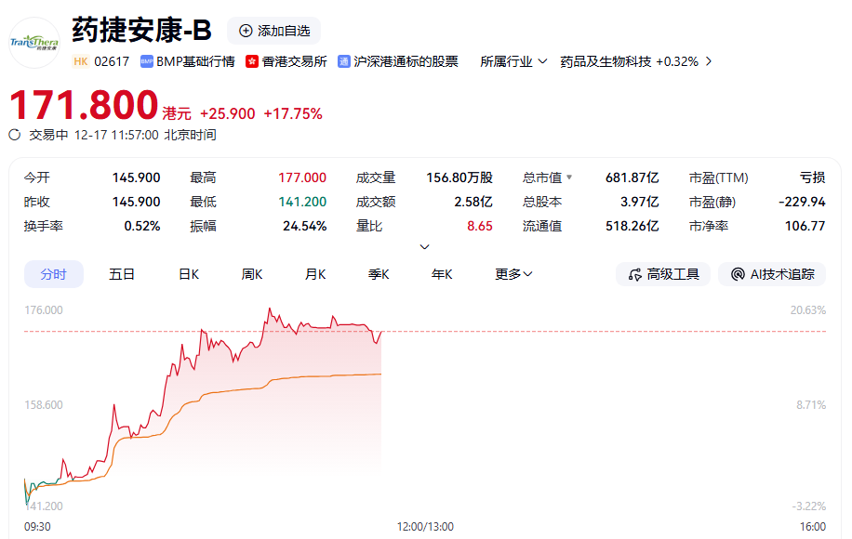Viewport: 852px width, 539px height.
Task: Click the trading status clock icon
Action: [x=14, y=135]
